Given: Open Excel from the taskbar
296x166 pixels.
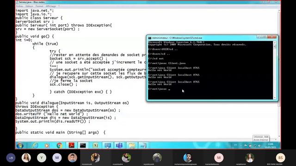Looking at the screenshot, I should pos(96,146).
